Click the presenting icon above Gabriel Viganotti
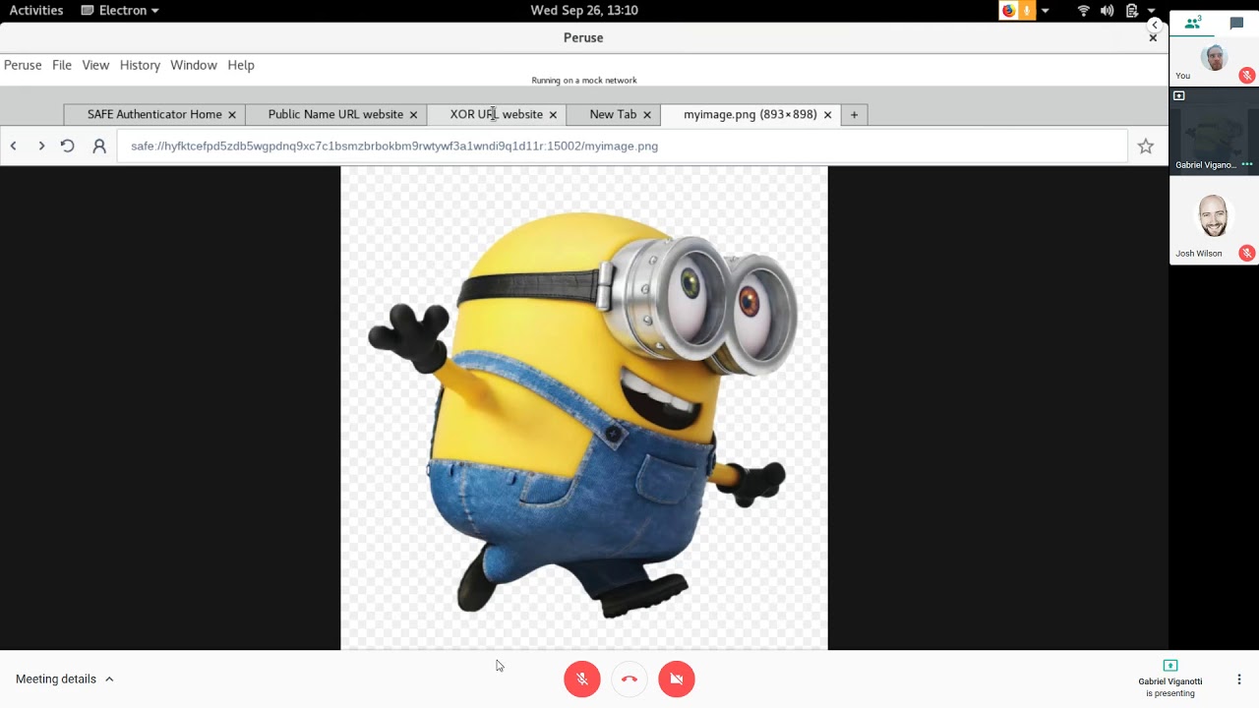This screenshot has height=708, width=1259. (x=1170, y=666)
